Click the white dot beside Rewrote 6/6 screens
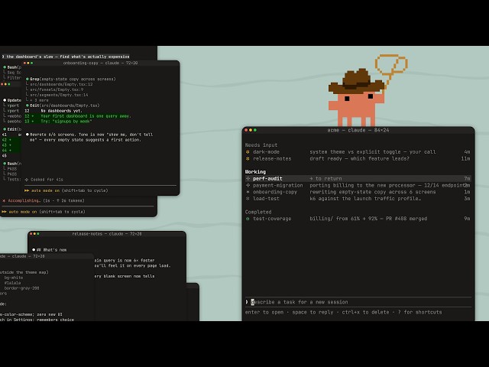489x367 pixels. 28,135
